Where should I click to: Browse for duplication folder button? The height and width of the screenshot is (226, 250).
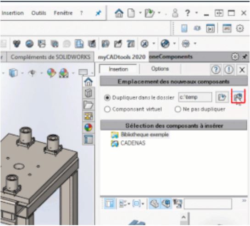(222, 97)
